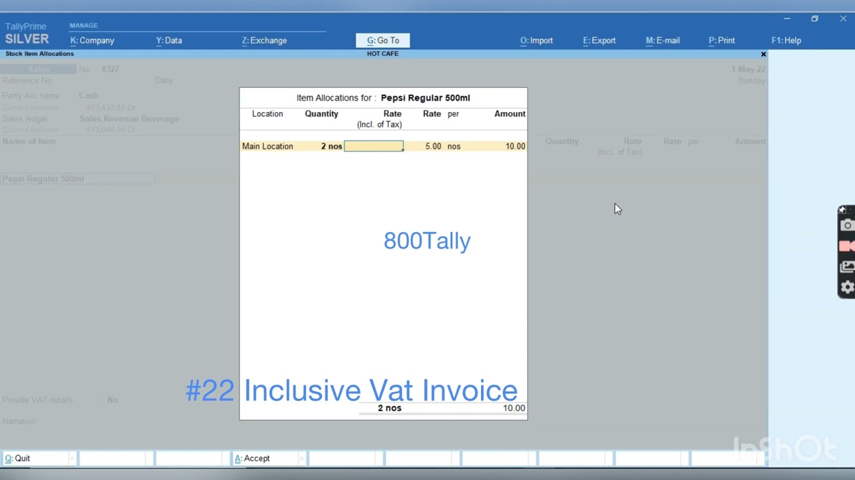Click the voucher number 8327
Screen dimensions: 855x480
[110, 69]
